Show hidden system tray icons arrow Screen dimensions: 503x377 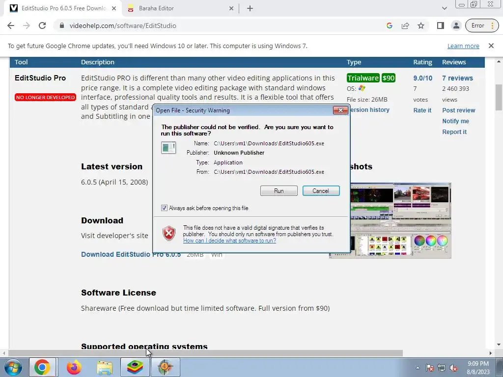coord(418,368)
